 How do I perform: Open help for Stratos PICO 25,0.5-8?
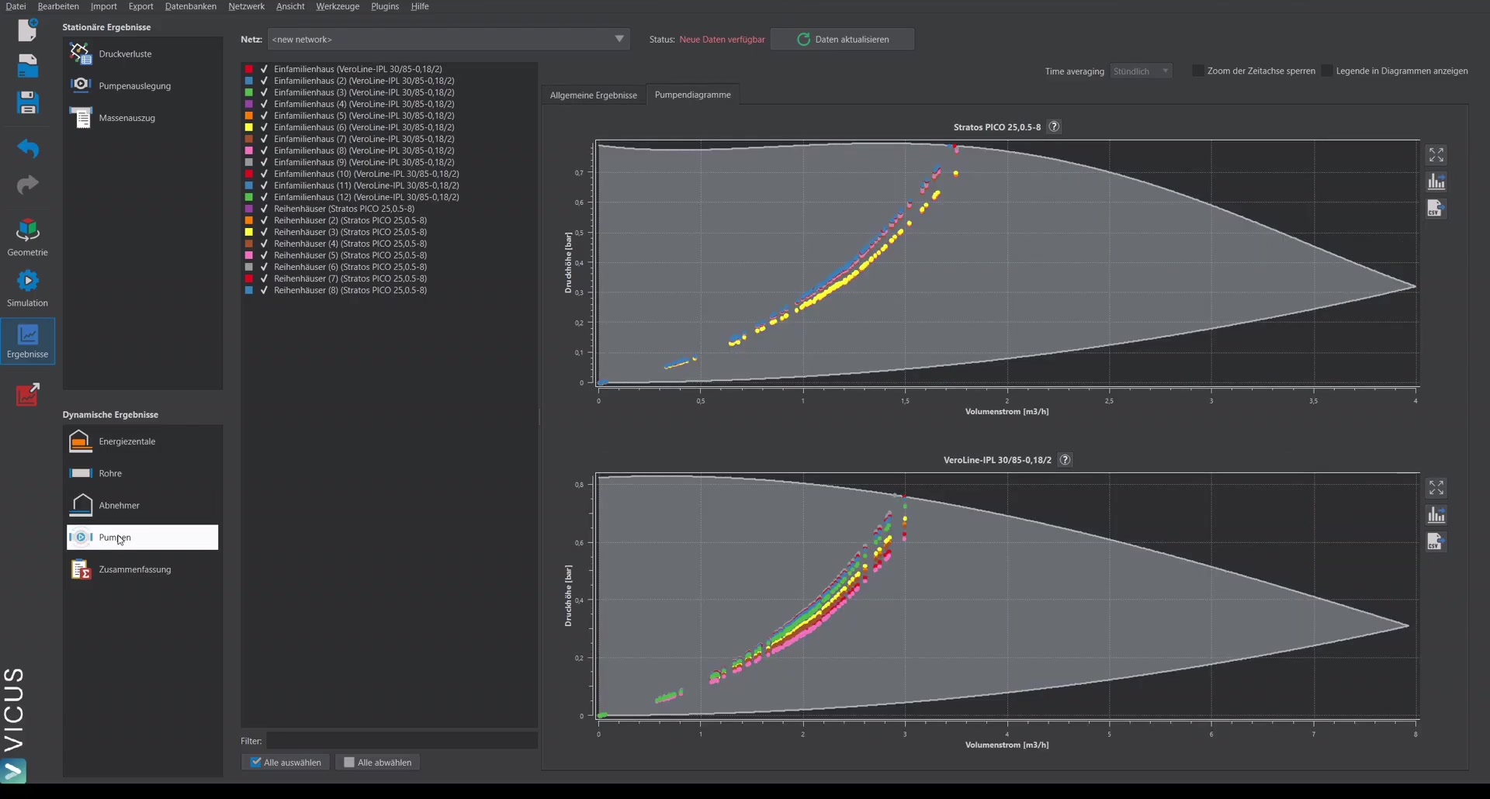pos(1054,126)
